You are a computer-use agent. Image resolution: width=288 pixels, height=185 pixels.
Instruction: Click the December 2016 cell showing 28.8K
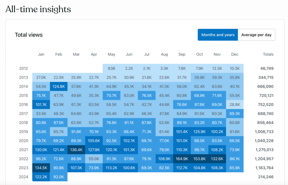tap(235, 105)
